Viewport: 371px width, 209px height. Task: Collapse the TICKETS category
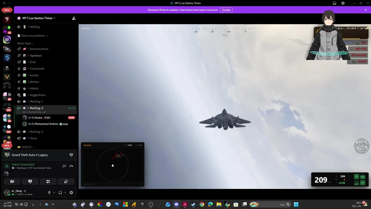coord(26,147)
